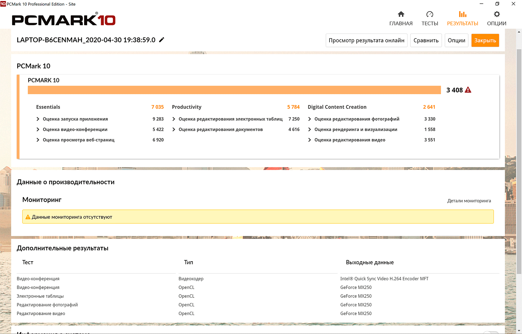Select the bar chart icon for РЕЗУЛЬТАТЫ
Image resolution: width=522 pixels, height=334 pixels.
[463, 14]
